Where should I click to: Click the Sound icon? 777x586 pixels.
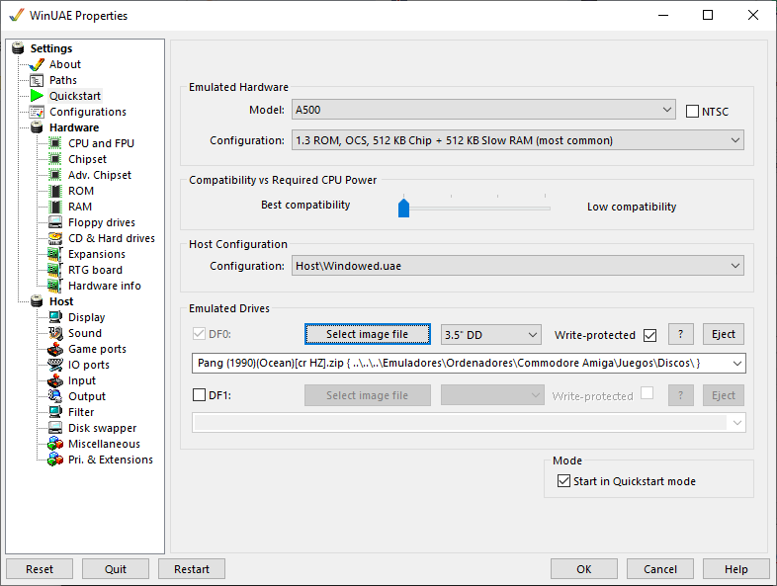(x=55, y=333)
